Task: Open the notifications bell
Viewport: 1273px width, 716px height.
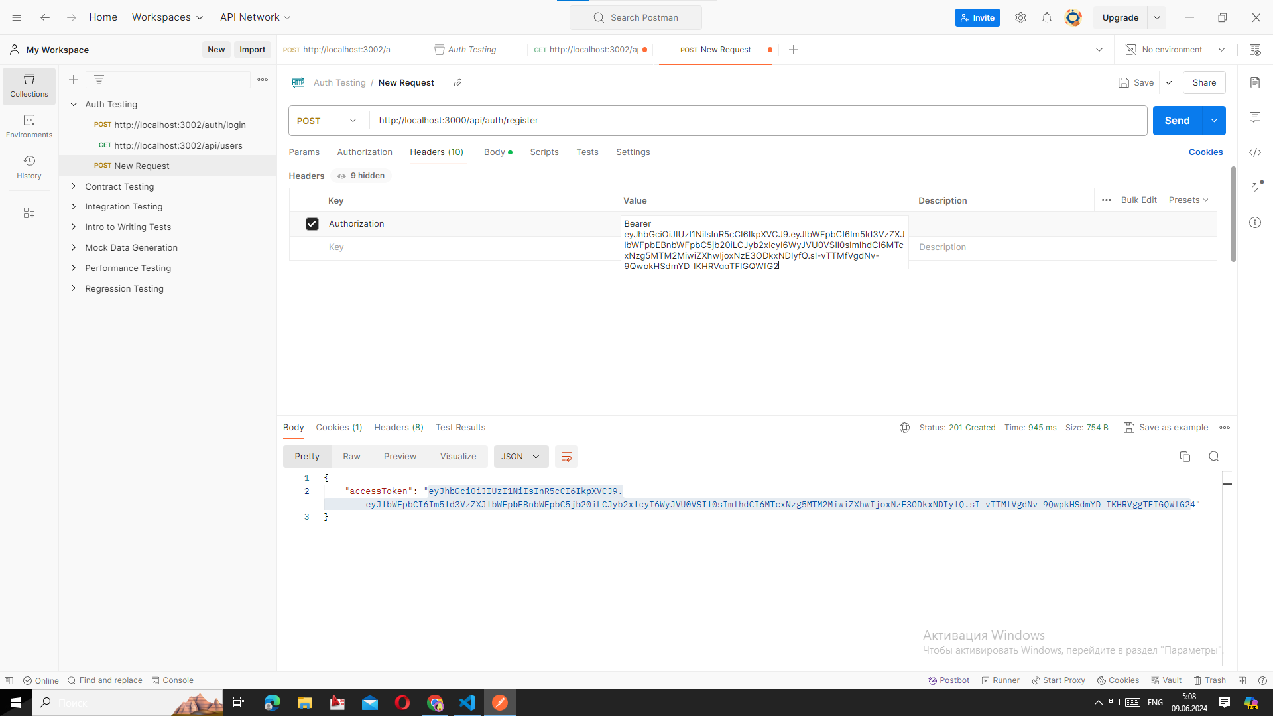Action: click(x=1047, y=17)
